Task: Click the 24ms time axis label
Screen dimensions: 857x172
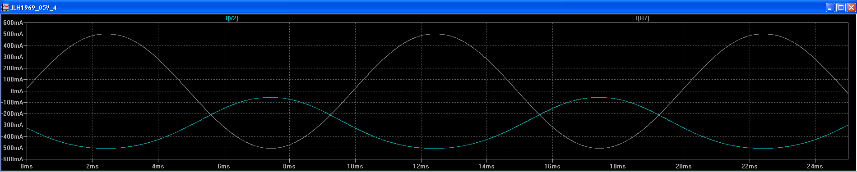Action: point(815,167)
